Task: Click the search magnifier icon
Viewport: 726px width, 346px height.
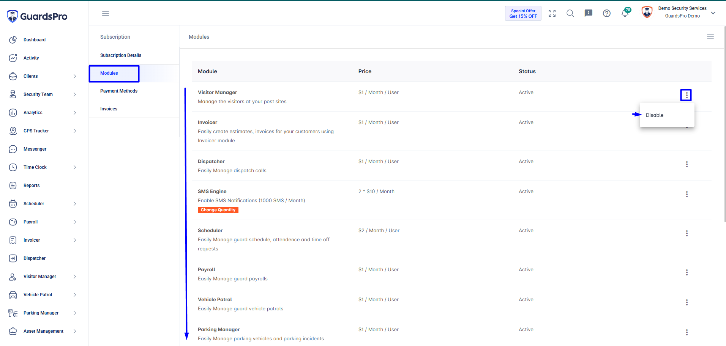Action: [x=570, y=13]
